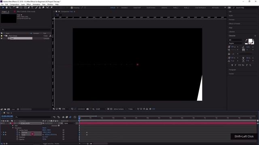Open the font style Regular dropdown
The width and height of the screenshot is (259, 145).
[x=236, y=43]
